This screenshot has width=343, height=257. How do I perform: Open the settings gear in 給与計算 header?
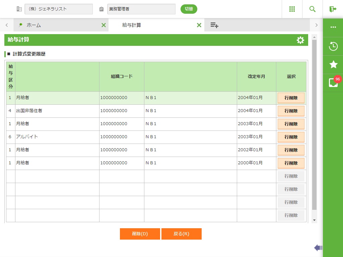click(300, 40)
